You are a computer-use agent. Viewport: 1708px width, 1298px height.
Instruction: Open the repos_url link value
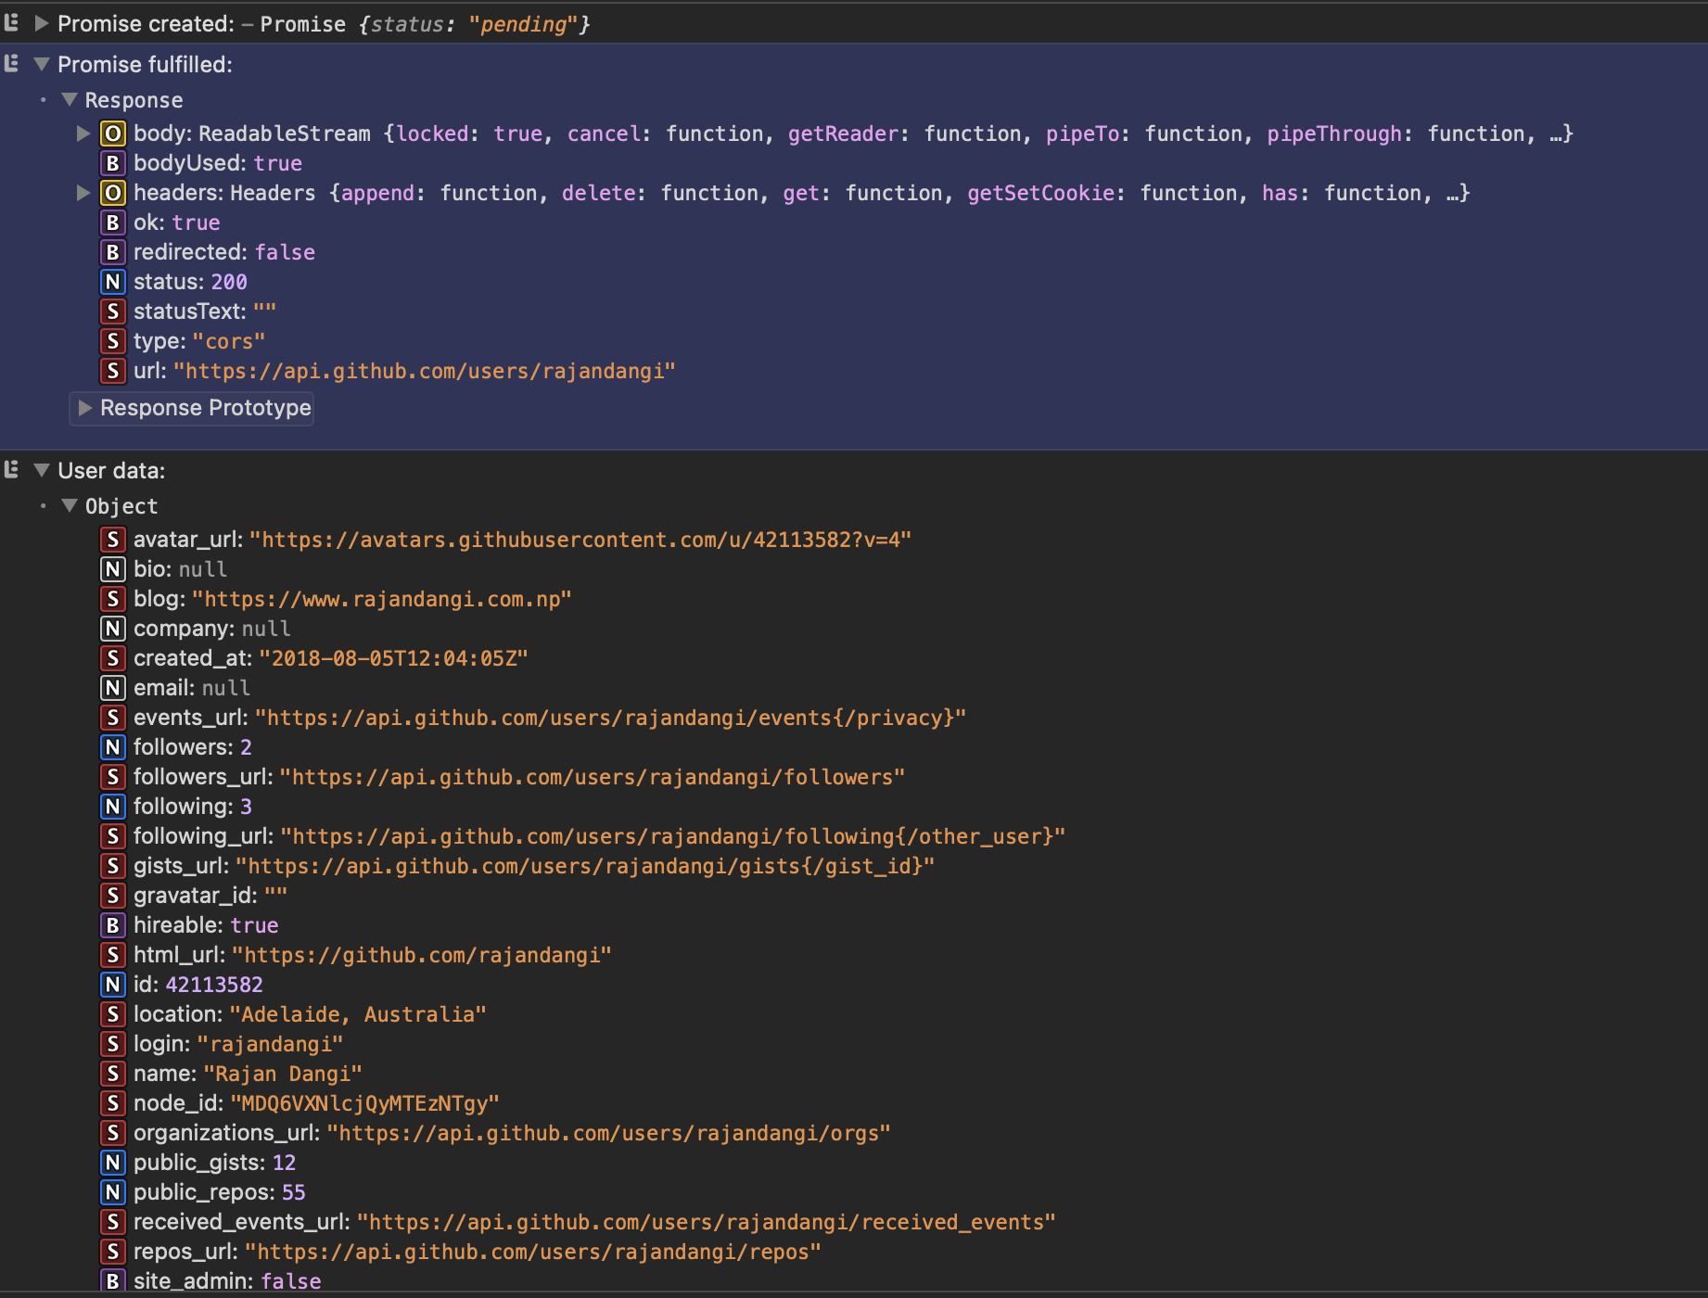[x=533, y=1252]
